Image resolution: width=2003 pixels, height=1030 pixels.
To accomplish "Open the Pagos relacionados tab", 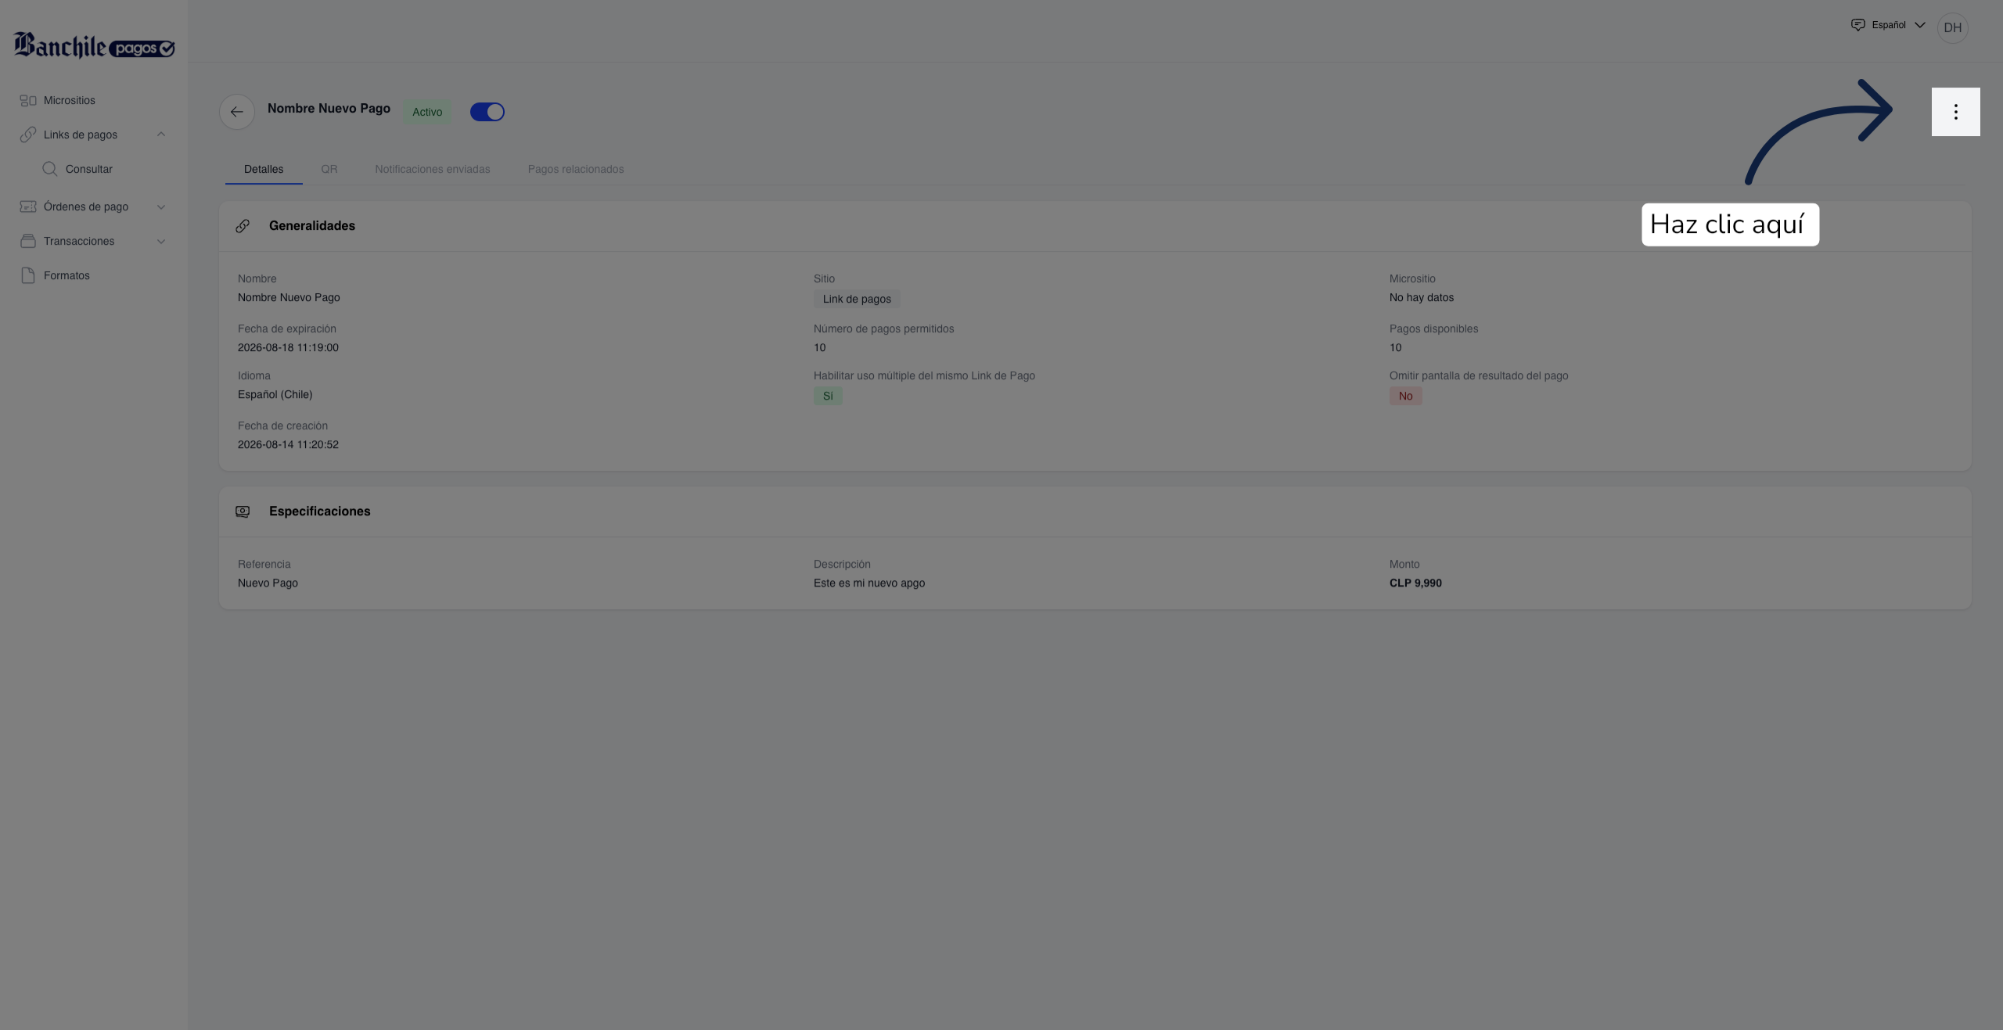I will pos(576,169).
